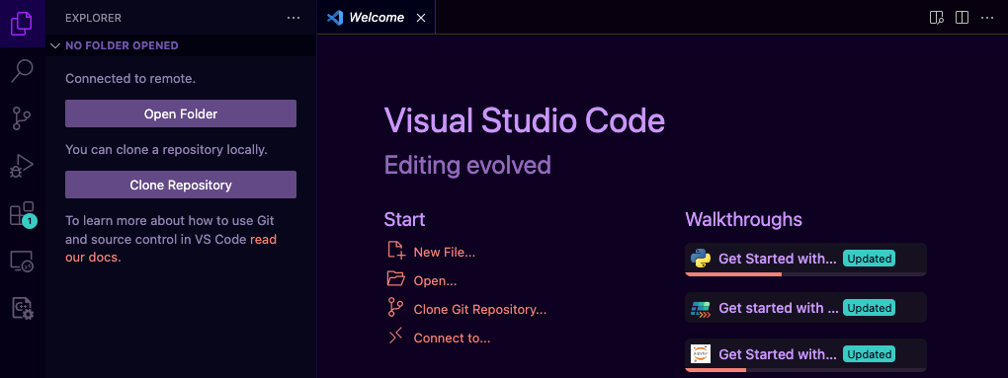Open the Extensions view icon
The height and width of the screenshot is (378, 1008).
coord(22,214)
